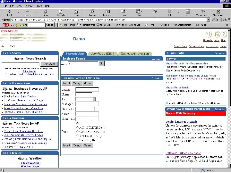
Task: Click the Stop loading button
Action: tap(46, 13)
